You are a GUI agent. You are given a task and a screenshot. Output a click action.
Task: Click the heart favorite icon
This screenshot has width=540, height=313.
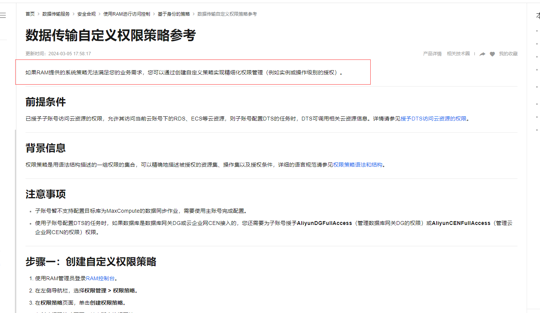pos(492,54)
